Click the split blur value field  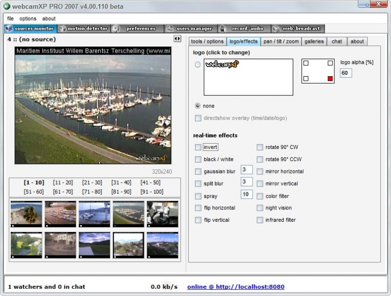[247, 182]
